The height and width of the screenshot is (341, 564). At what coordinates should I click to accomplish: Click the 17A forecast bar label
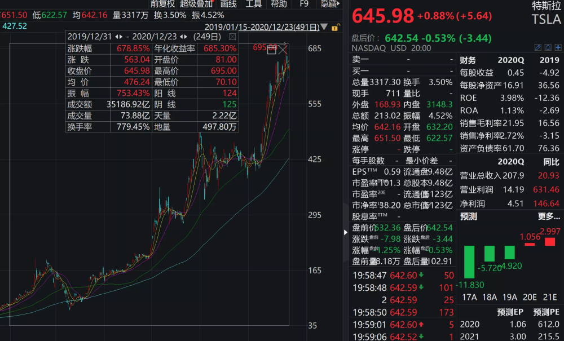point(469,297)
